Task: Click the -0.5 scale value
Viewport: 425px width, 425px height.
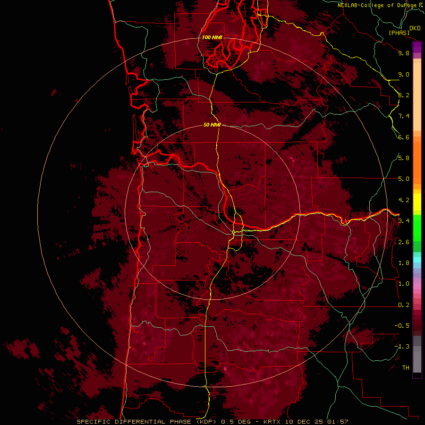Action: tap(402, 326)
